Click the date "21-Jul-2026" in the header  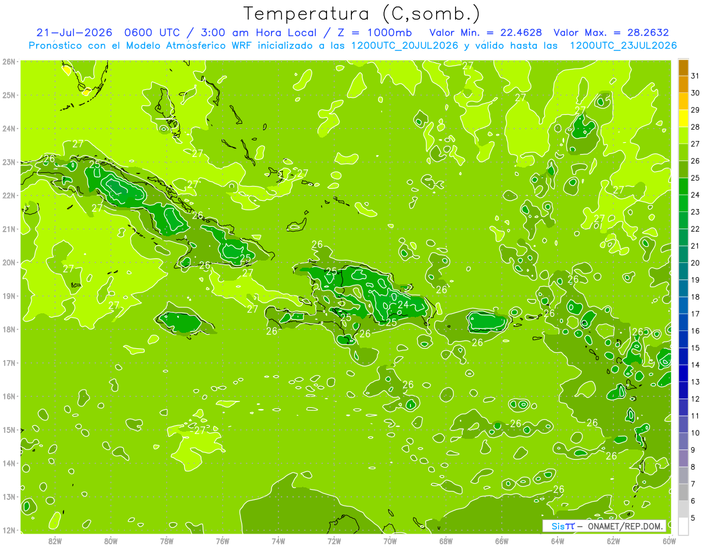click(74, 32)
